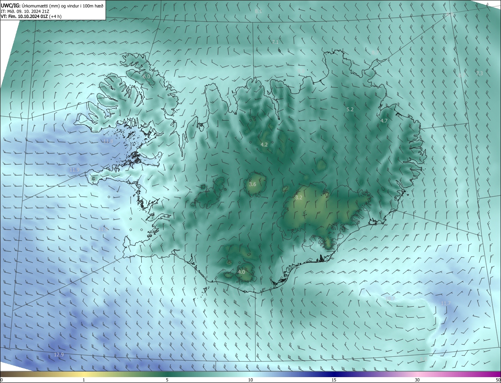Image resolution: width=501 pixels, height=383 pixels.
Task: Click the color scale tick label 10
Action: [250, 380]
